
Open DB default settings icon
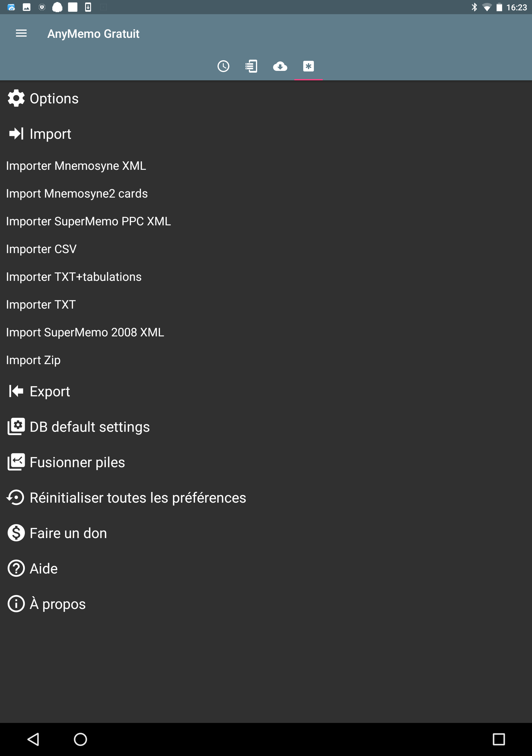(16, 426)
